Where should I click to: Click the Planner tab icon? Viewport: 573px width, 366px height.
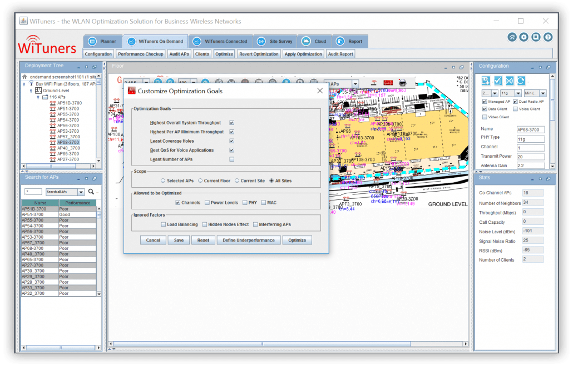pyautogui.click(x=92, y=42)
